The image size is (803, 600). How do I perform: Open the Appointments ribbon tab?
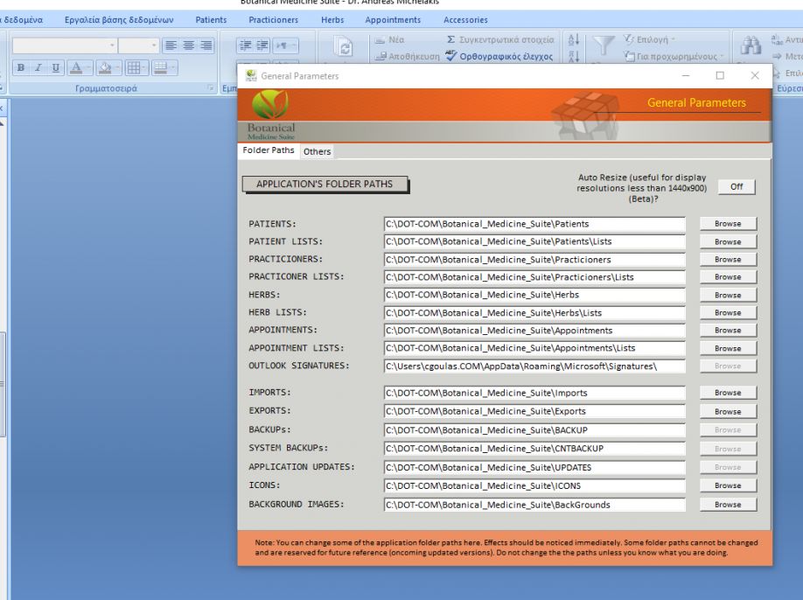(x=393, y=20)
